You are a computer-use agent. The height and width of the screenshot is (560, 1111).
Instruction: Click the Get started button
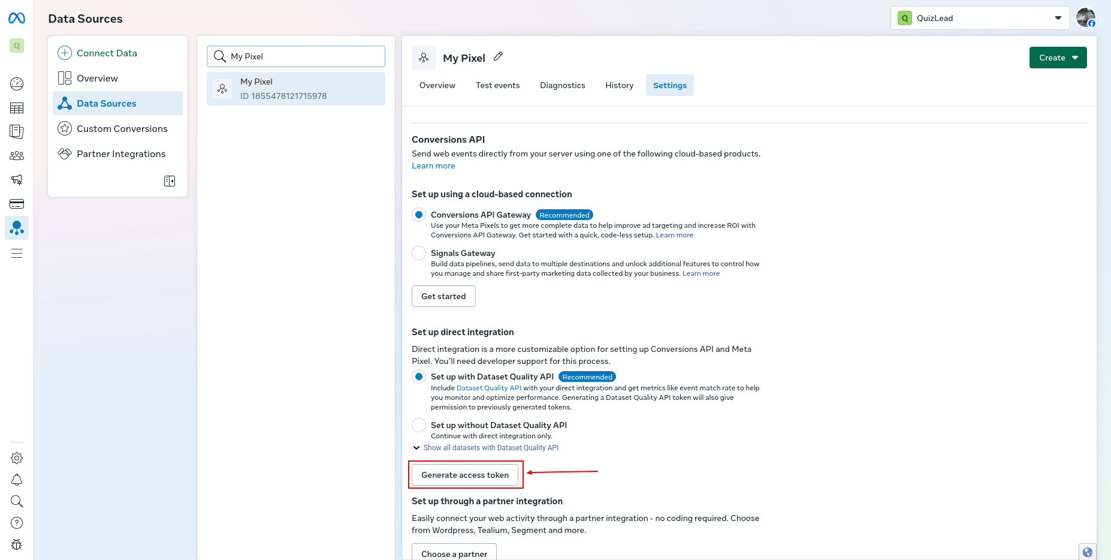coord(443,296)
